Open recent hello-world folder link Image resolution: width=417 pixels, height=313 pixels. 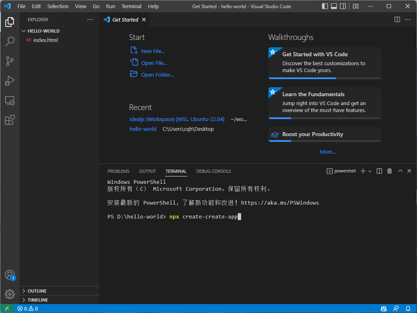tap(143, 129)
